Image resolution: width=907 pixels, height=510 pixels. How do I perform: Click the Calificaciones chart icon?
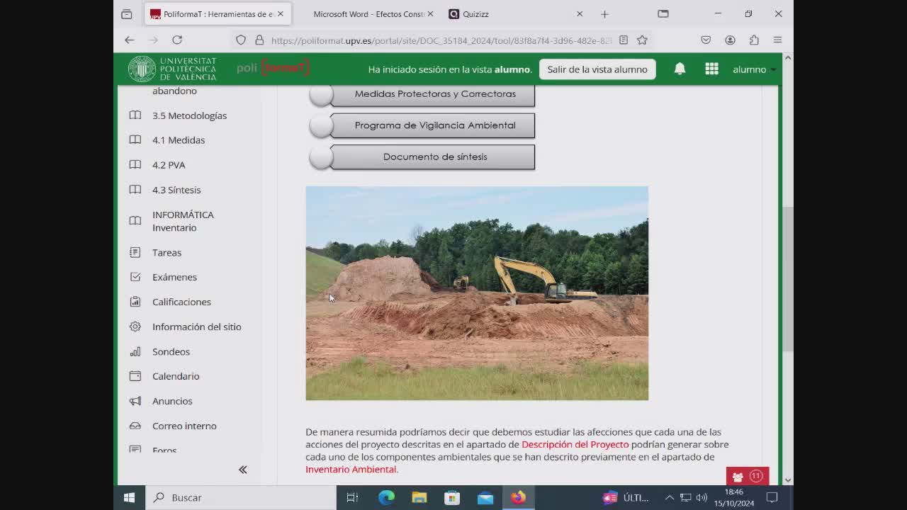click(x=135, y=302)
